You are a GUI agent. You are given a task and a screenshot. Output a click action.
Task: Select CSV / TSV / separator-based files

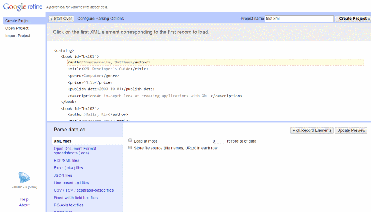coord(83,190)
